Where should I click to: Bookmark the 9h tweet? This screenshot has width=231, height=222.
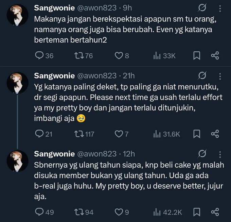click(x=197, y=55)
